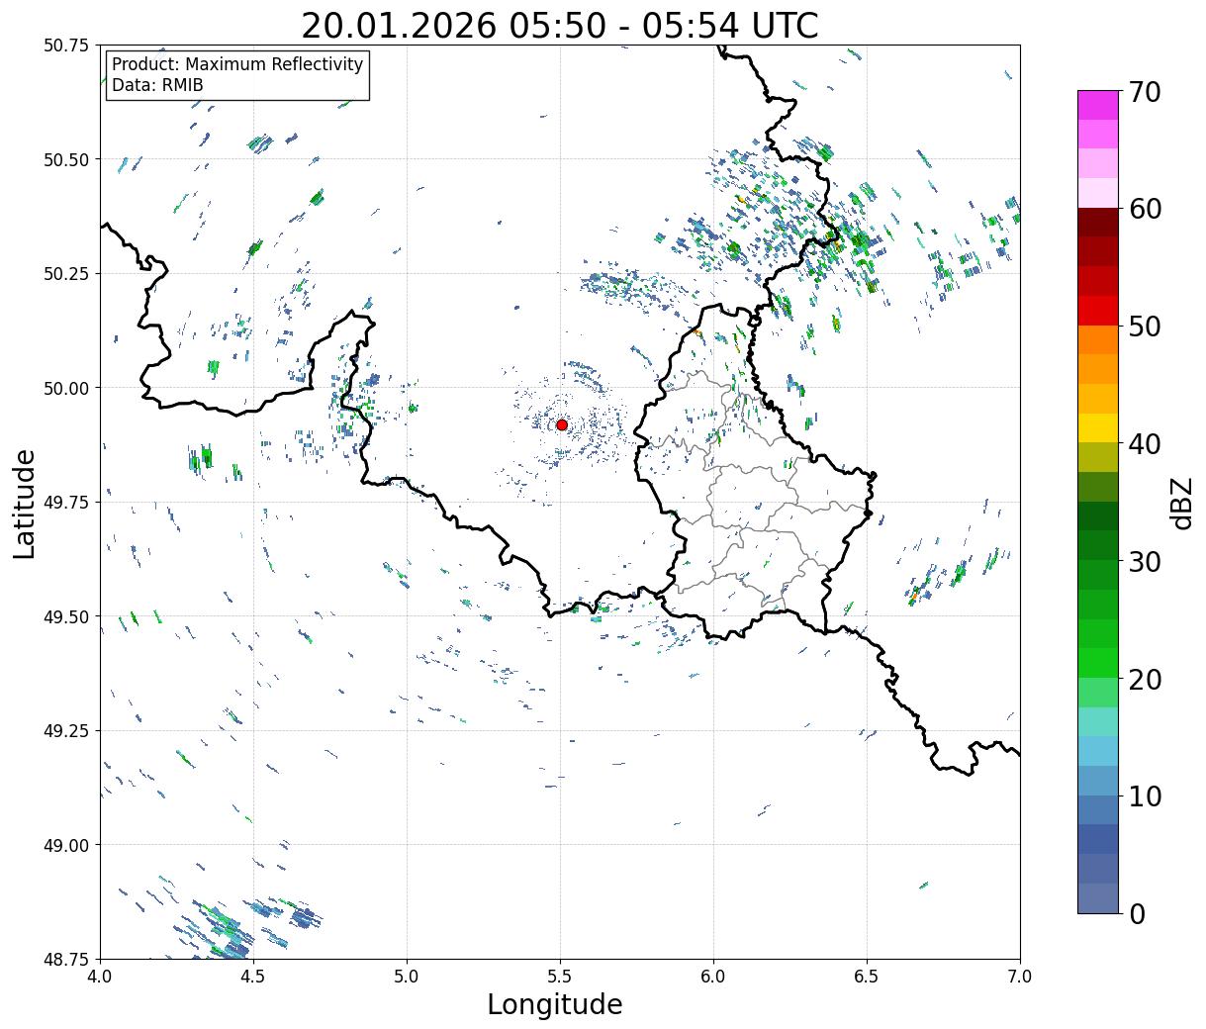Click the latitude 50.75 tick label
Screen dimensions: 1206x1029
tap(66, 46)
